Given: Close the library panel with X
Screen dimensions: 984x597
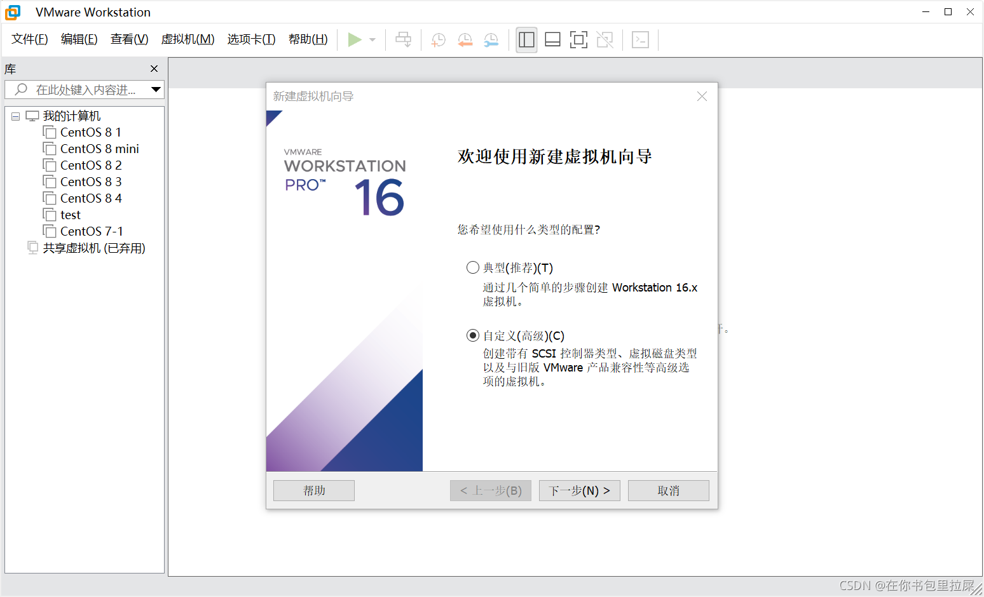Looking at the screenshot, I should tap(154, 69).
